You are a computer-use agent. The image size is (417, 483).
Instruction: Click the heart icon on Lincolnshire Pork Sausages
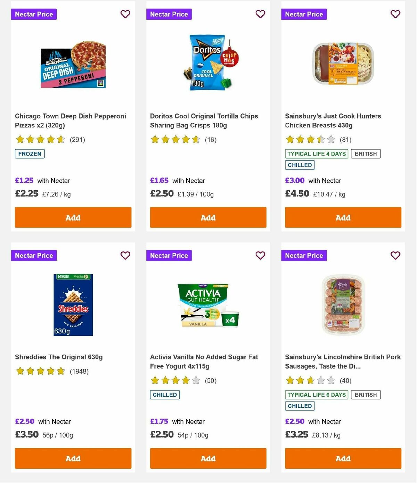click(395, 255)
